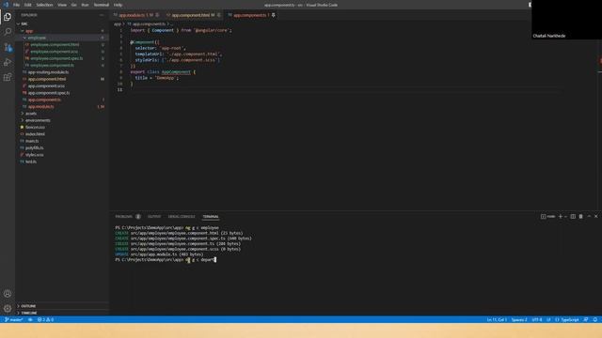Click Ln 11, Col 1 cursor position indicator
This screenshot has width=602, height=338.
(x=497, y=319)
